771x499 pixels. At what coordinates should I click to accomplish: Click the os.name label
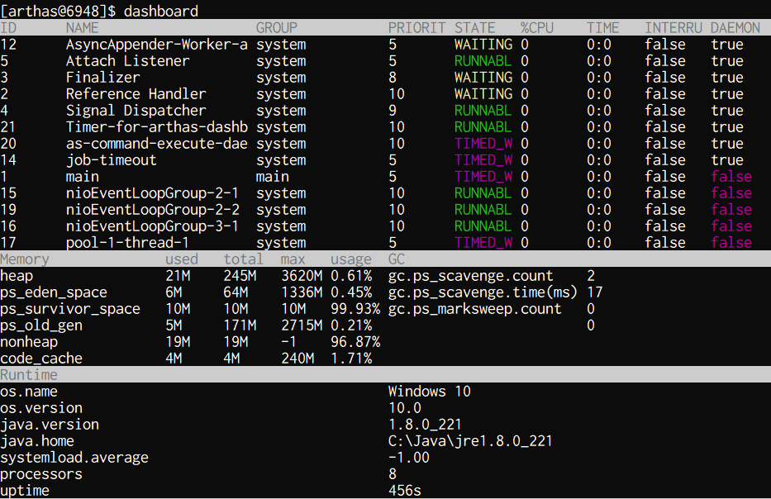pyautogui.click(x=29, y=392)
